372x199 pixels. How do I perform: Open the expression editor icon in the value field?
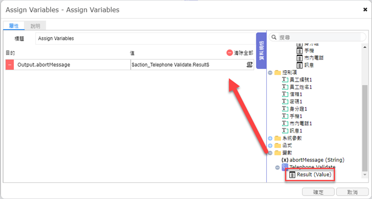(x=249, y=64)
